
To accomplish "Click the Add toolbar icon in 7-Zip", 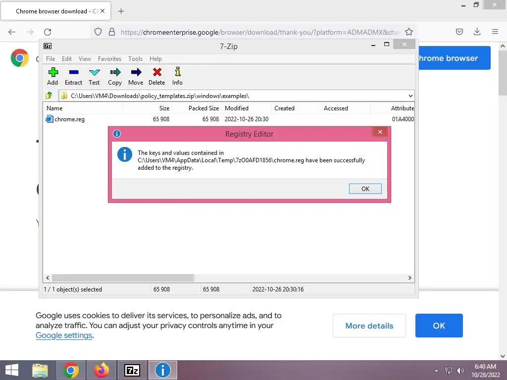I will point(52,72).
